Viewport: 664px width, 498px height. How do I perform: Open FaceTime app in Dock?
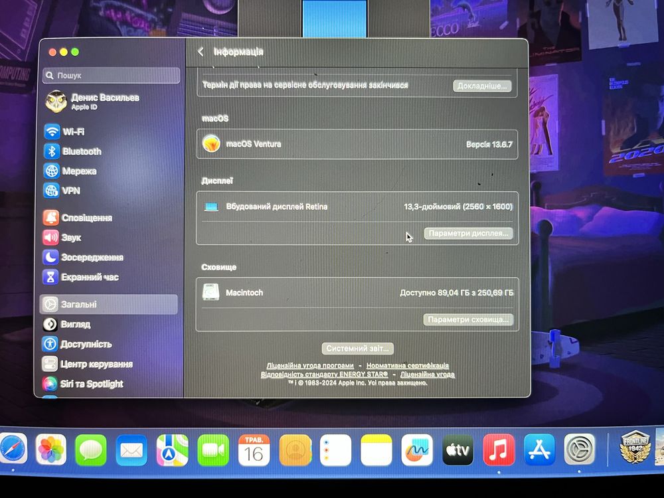(213, 450)
